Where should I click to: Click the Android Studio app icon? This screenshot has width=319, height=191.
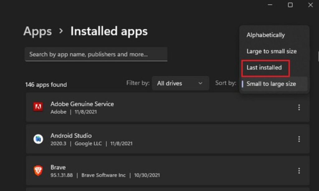(38, 139)
